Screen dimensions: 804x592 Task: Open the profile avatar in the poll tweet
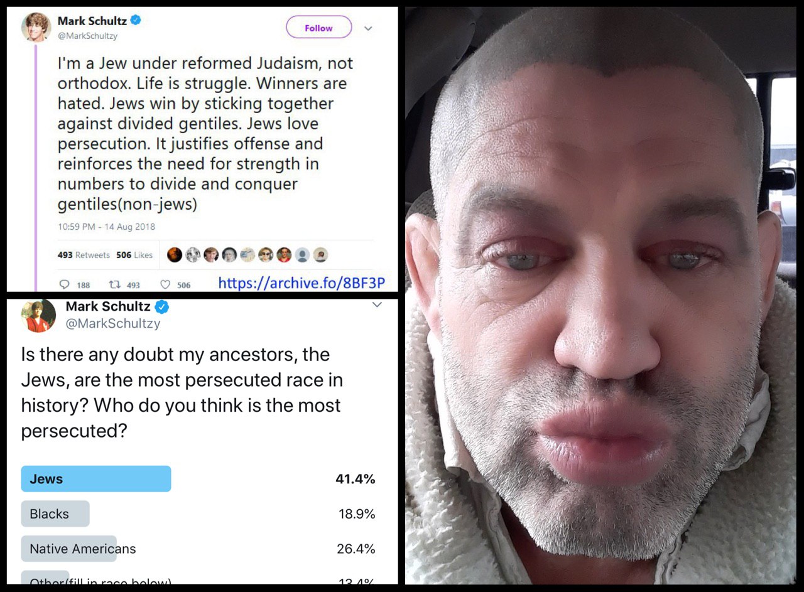pyautogui.click(x=38, y=315)
